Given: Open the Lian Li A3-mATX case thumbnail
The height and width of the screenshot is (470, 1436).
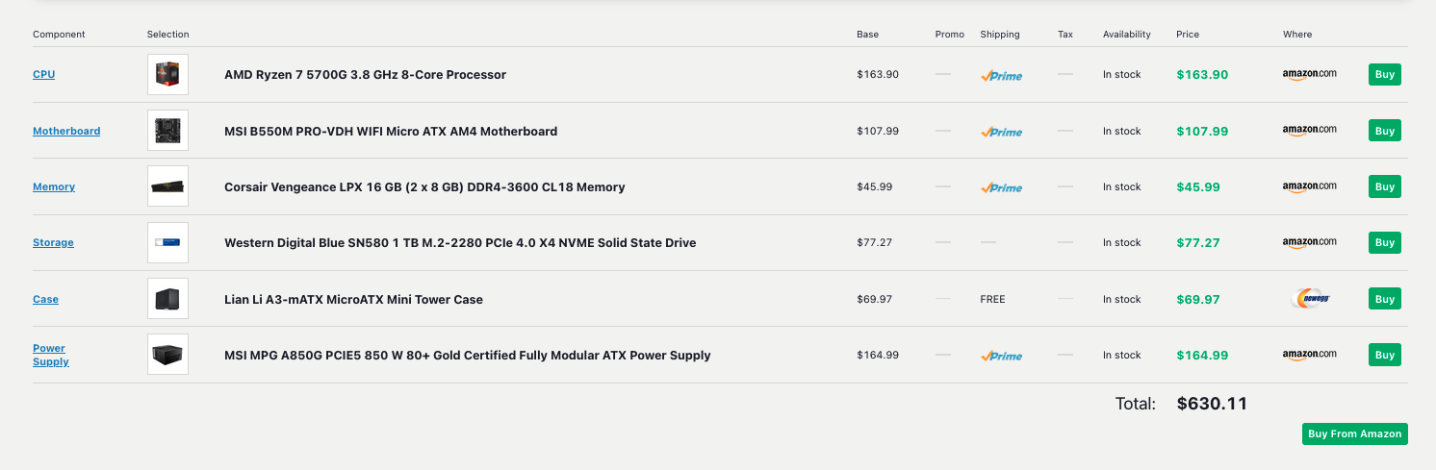Looking at the screenshot, I should point(167,299).
